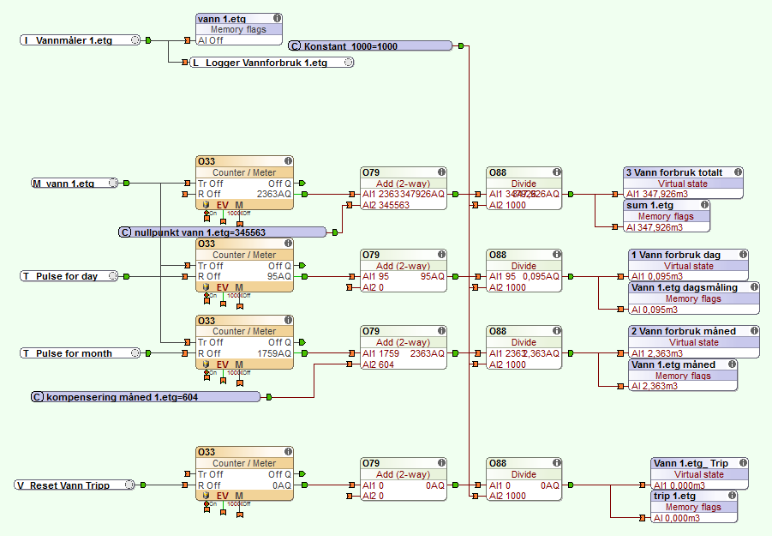Click info icon on Vann 1.etg_ Trip block
The image size is (772, 536).
pos(743,463)
